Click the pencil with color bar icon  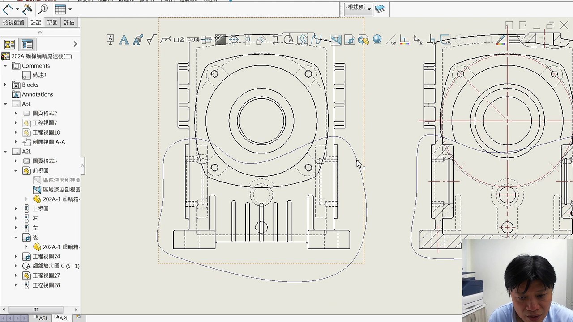pyautogui.click(x=501, y=40)
